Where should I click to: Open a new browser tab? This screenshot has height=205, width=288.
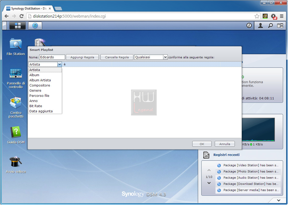tap(58, 9)
